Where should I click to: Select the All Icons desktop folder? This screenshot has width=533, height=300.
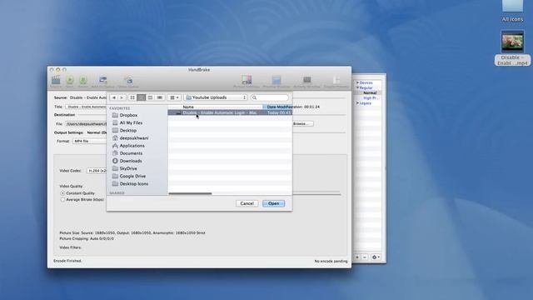[512, 11]
